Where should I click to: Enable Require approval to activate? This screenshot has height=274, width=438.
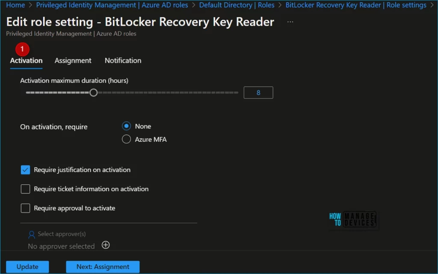tap(25, 208)
